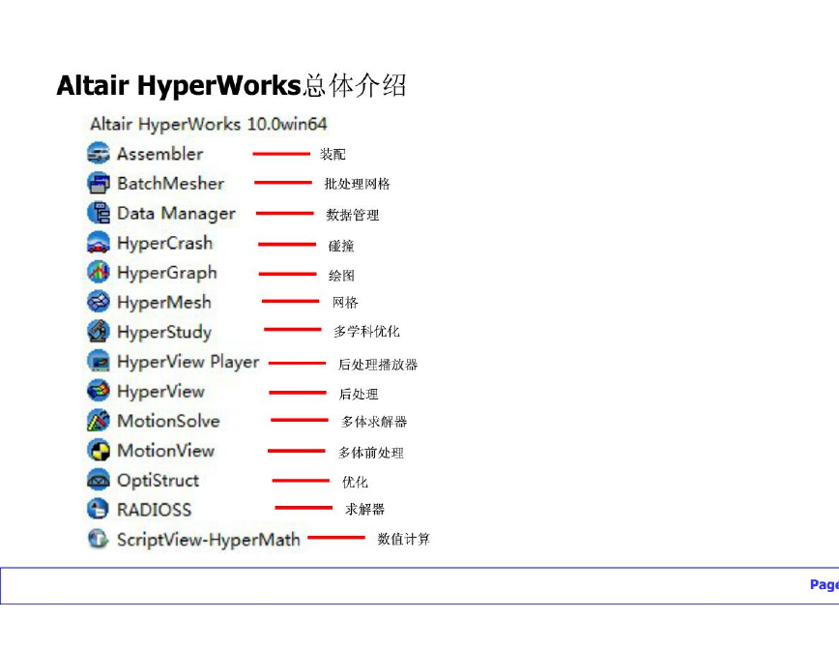Open the MotionView crash-test icon

pyautogui.click(x=99, y=451)
